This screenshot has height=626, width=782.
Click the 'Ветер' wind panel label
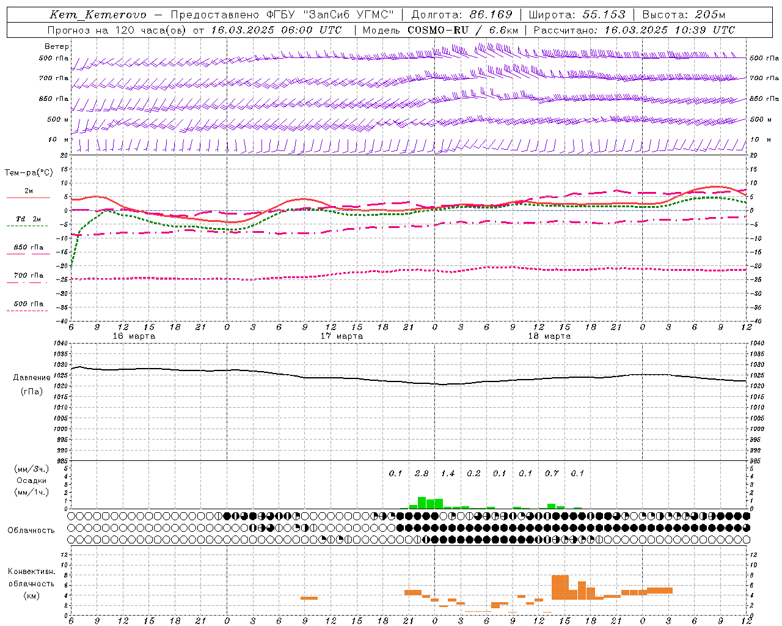coord(57,46)
